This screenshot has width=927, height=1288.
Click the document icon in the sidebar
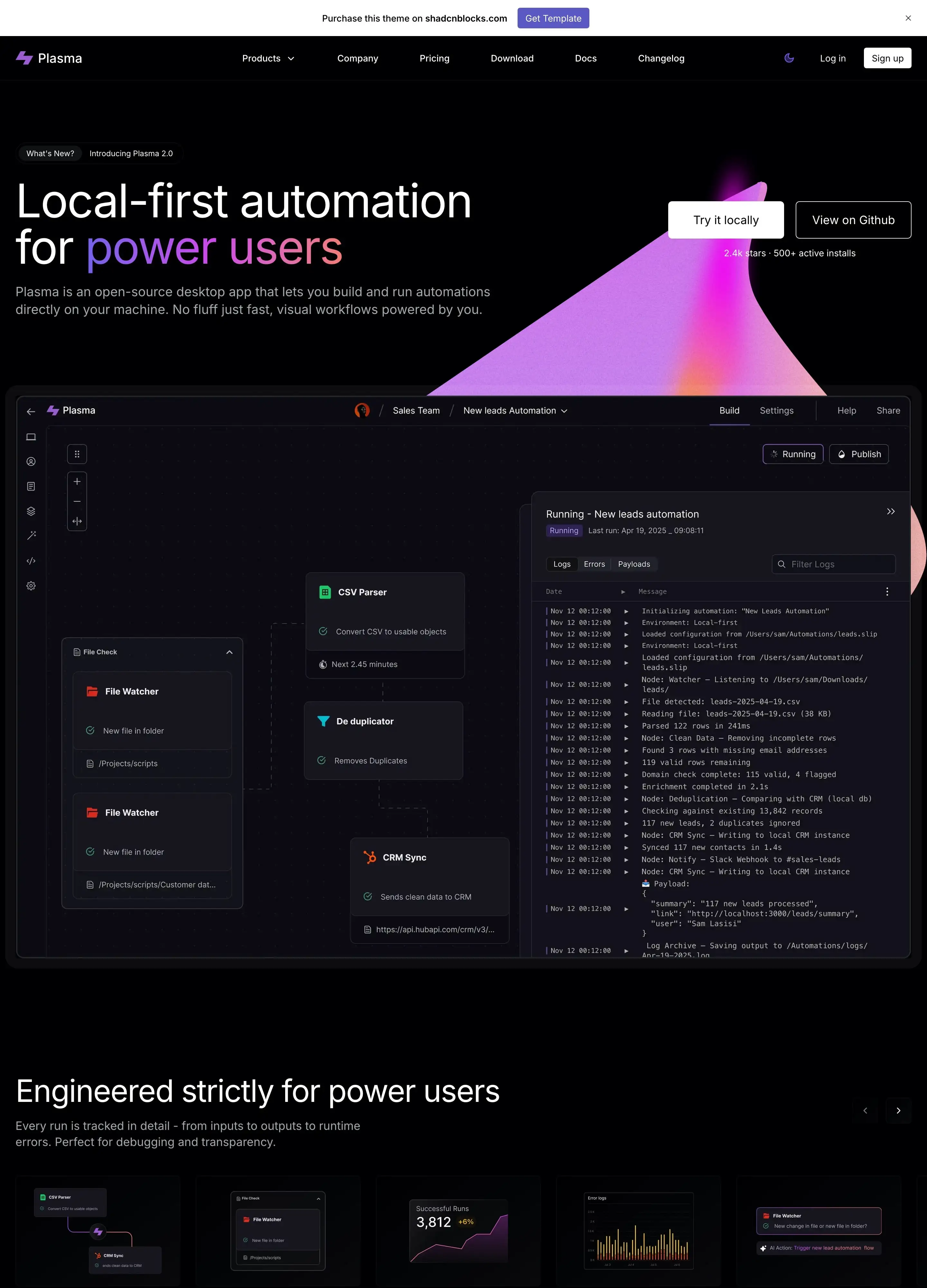(31, 486)
